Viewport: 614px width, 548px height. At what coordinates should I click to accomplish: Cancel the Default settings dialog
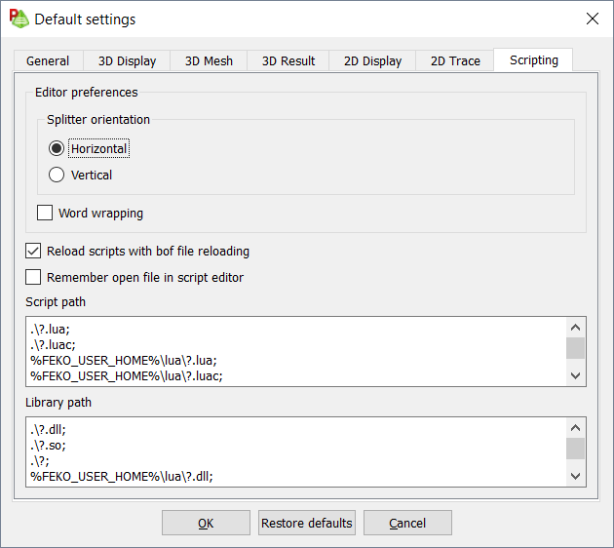tap(407, 523)
